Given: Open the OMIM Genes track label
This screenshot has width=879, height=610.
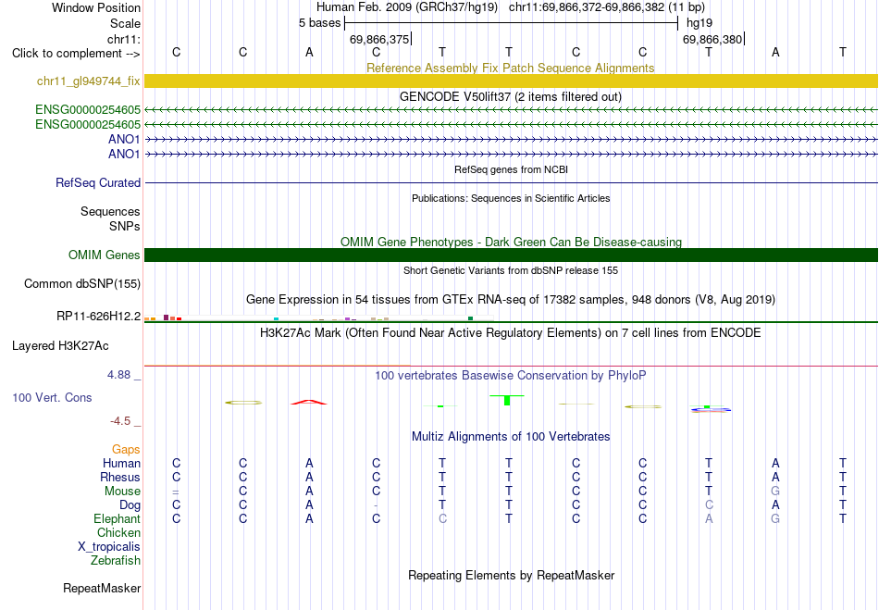Looking at the screenshot, I should (105, 255).
